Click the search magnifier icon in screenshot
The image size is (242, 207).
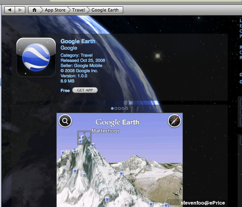65,121
